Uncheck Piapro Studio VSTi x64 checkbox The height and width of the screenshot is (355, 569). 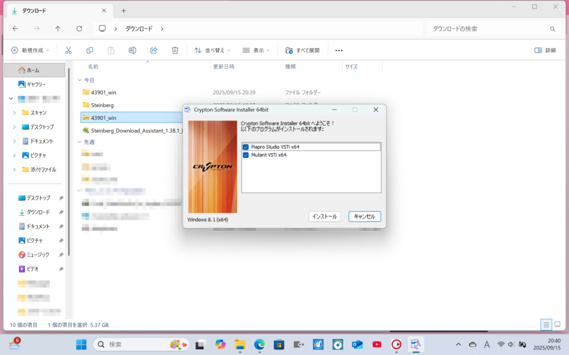click(x=246, y=147)
